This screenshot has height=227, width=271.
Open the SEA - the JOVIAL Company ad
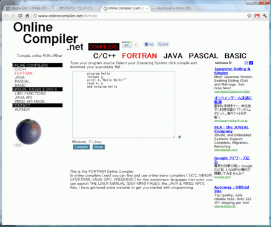231,129
